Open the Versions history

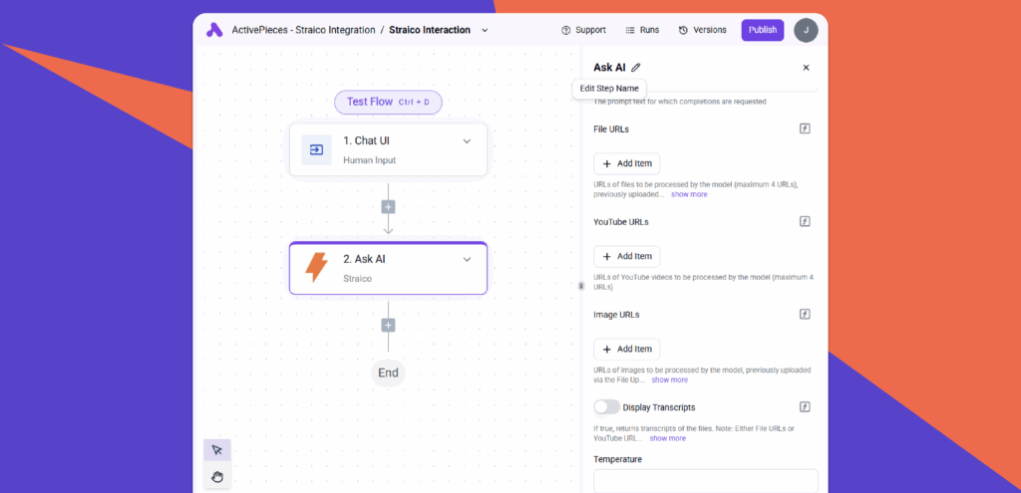coord(702,30)
